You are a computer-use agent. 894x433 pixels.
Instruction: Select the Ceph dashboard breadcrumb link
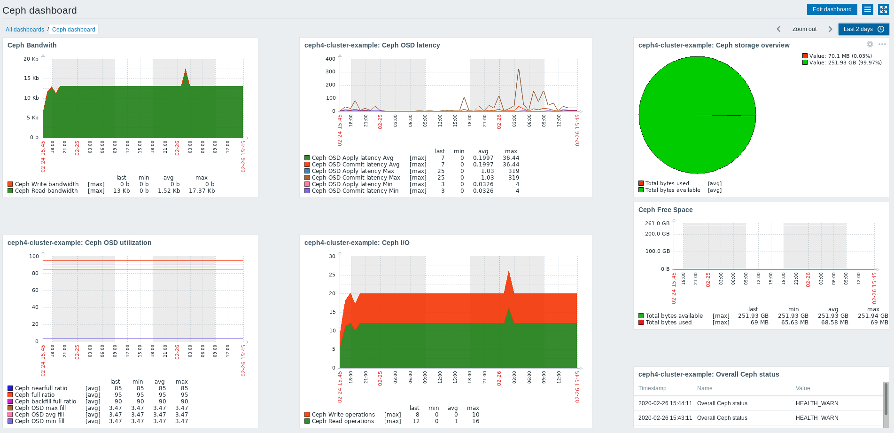(74, 30)
